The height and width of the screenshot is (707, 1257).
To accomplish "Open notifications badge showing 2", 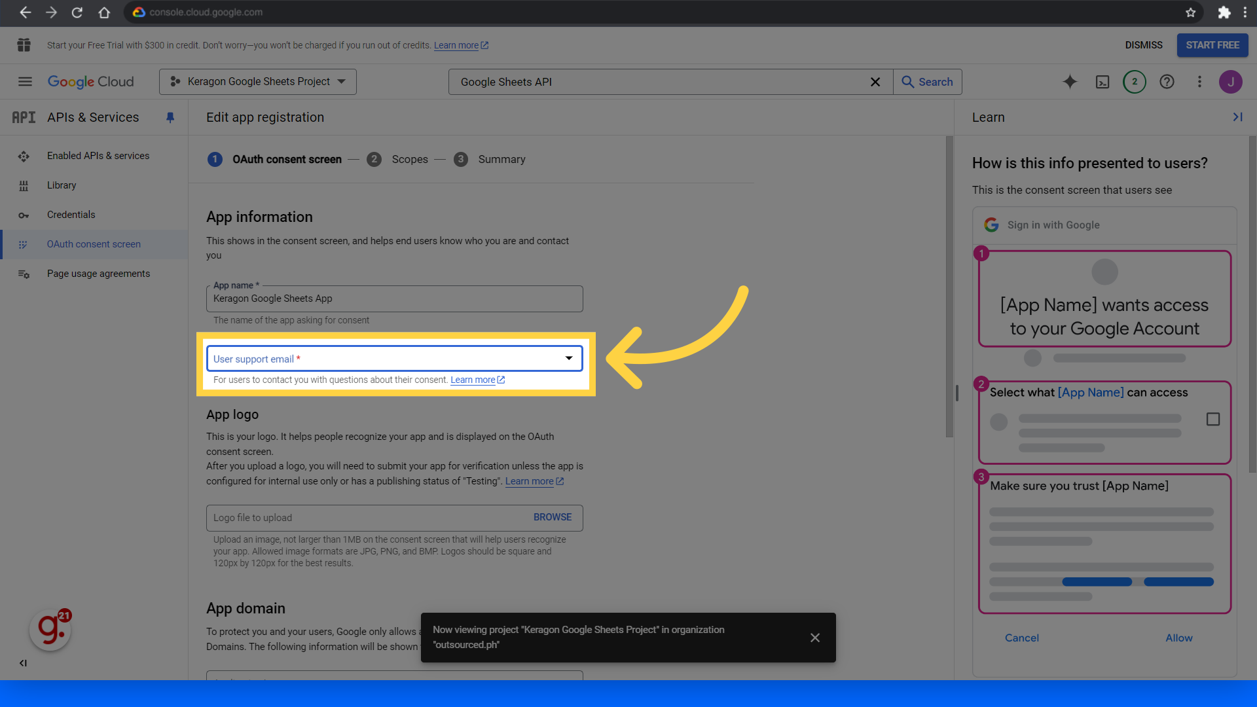I will click(1135, 82).
